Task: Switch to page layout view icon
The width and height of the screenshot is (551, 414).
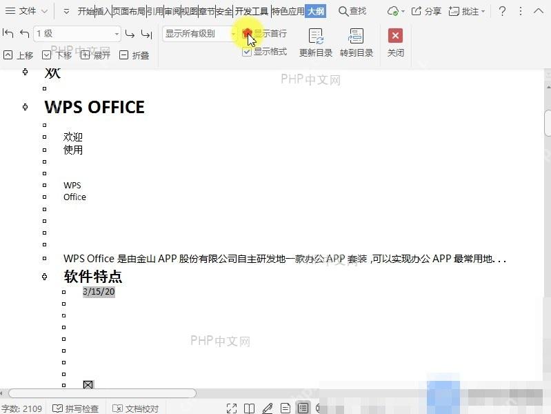Action: [x=285, y=408]
